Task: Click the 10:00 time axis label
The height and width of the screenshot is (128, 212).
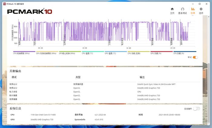Action: point(84,48)
